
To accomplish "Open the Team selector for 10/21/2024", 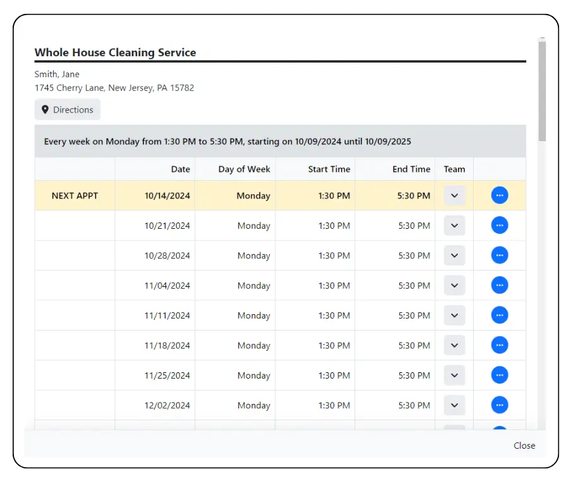I will 454,225.
